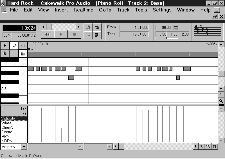Viewport: 225px width, 159px height.
Task: Click the Record transport button
Action: 74,34
